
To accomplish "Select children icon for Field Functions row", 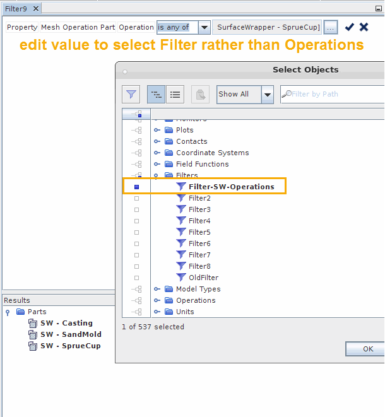I will (x=136, y=164).
